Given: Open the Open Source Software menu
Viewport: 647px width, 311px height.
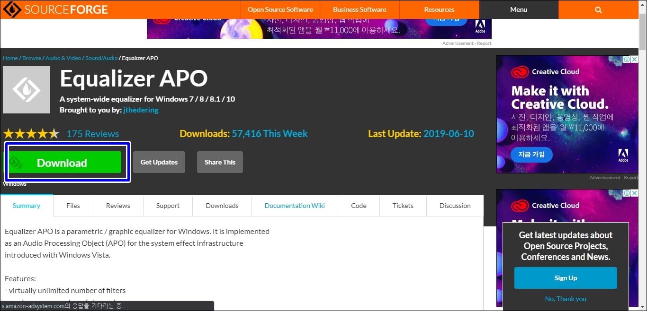Looking at the screenshot, I should pyautogui.click(x=280, y=9).
